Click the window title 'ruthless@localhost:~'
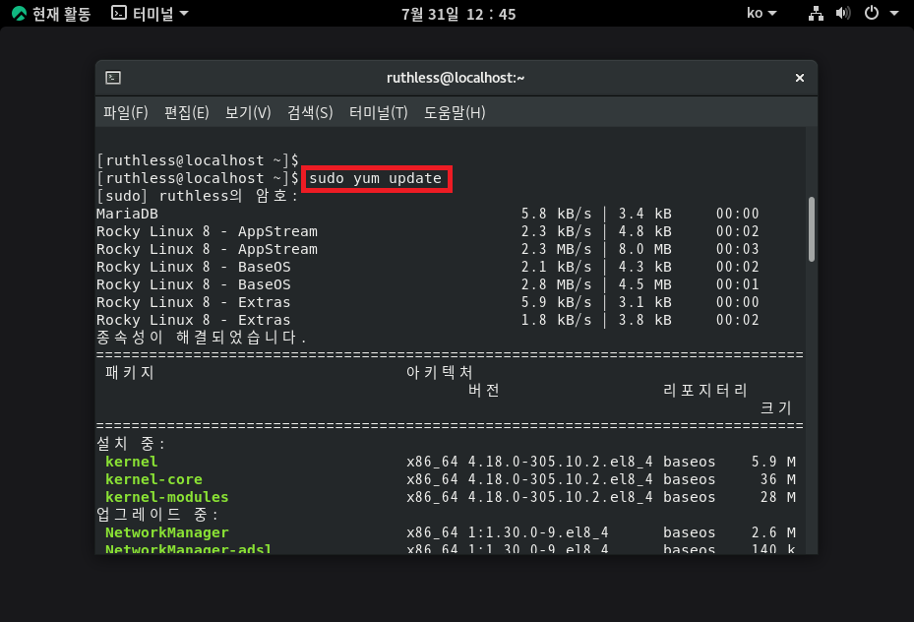914x622 pixels. [456, 78]
